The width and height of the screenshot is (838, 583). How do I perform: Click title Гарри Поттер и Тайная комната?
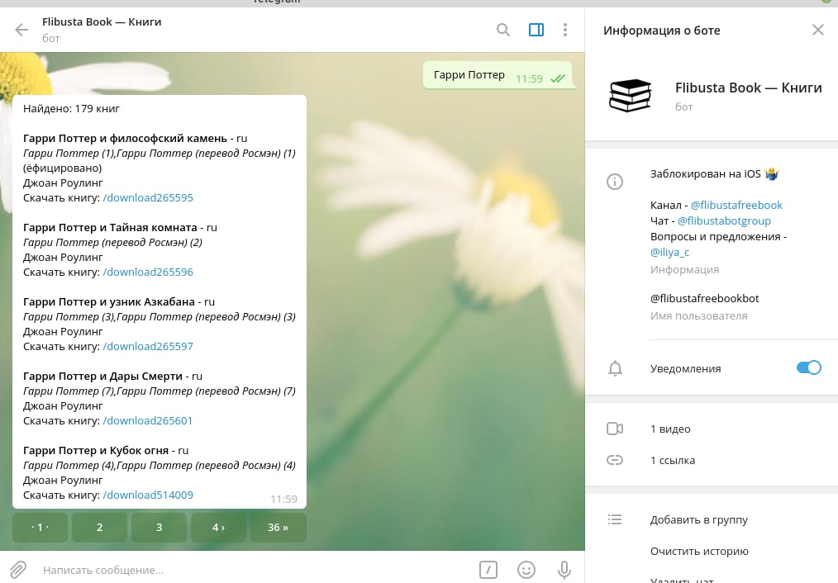coord(110,227)
